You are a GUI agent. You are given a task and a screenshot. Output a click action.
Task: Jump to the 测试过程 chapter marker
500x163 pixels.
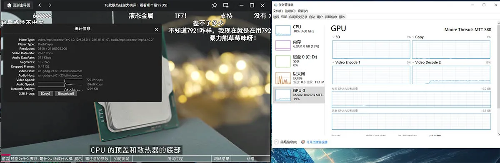[175, 159]
